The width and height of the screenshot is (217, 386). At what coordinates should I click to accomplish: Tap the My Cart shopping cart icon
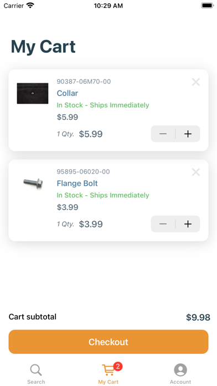[x=108, y=370]
